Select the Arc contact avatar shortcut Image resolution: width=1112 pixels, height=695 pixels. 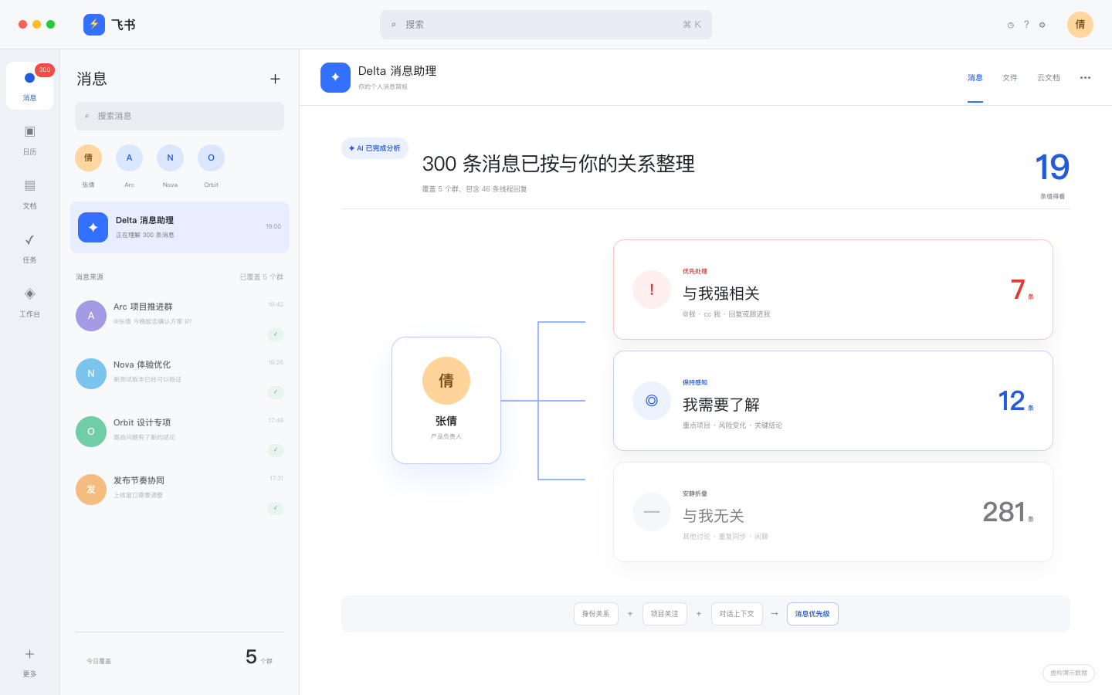[x=129, y=158]
